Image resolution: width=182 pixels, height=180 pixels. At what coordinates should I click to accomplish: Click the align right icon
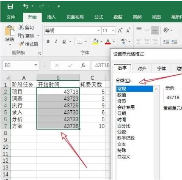155,41
